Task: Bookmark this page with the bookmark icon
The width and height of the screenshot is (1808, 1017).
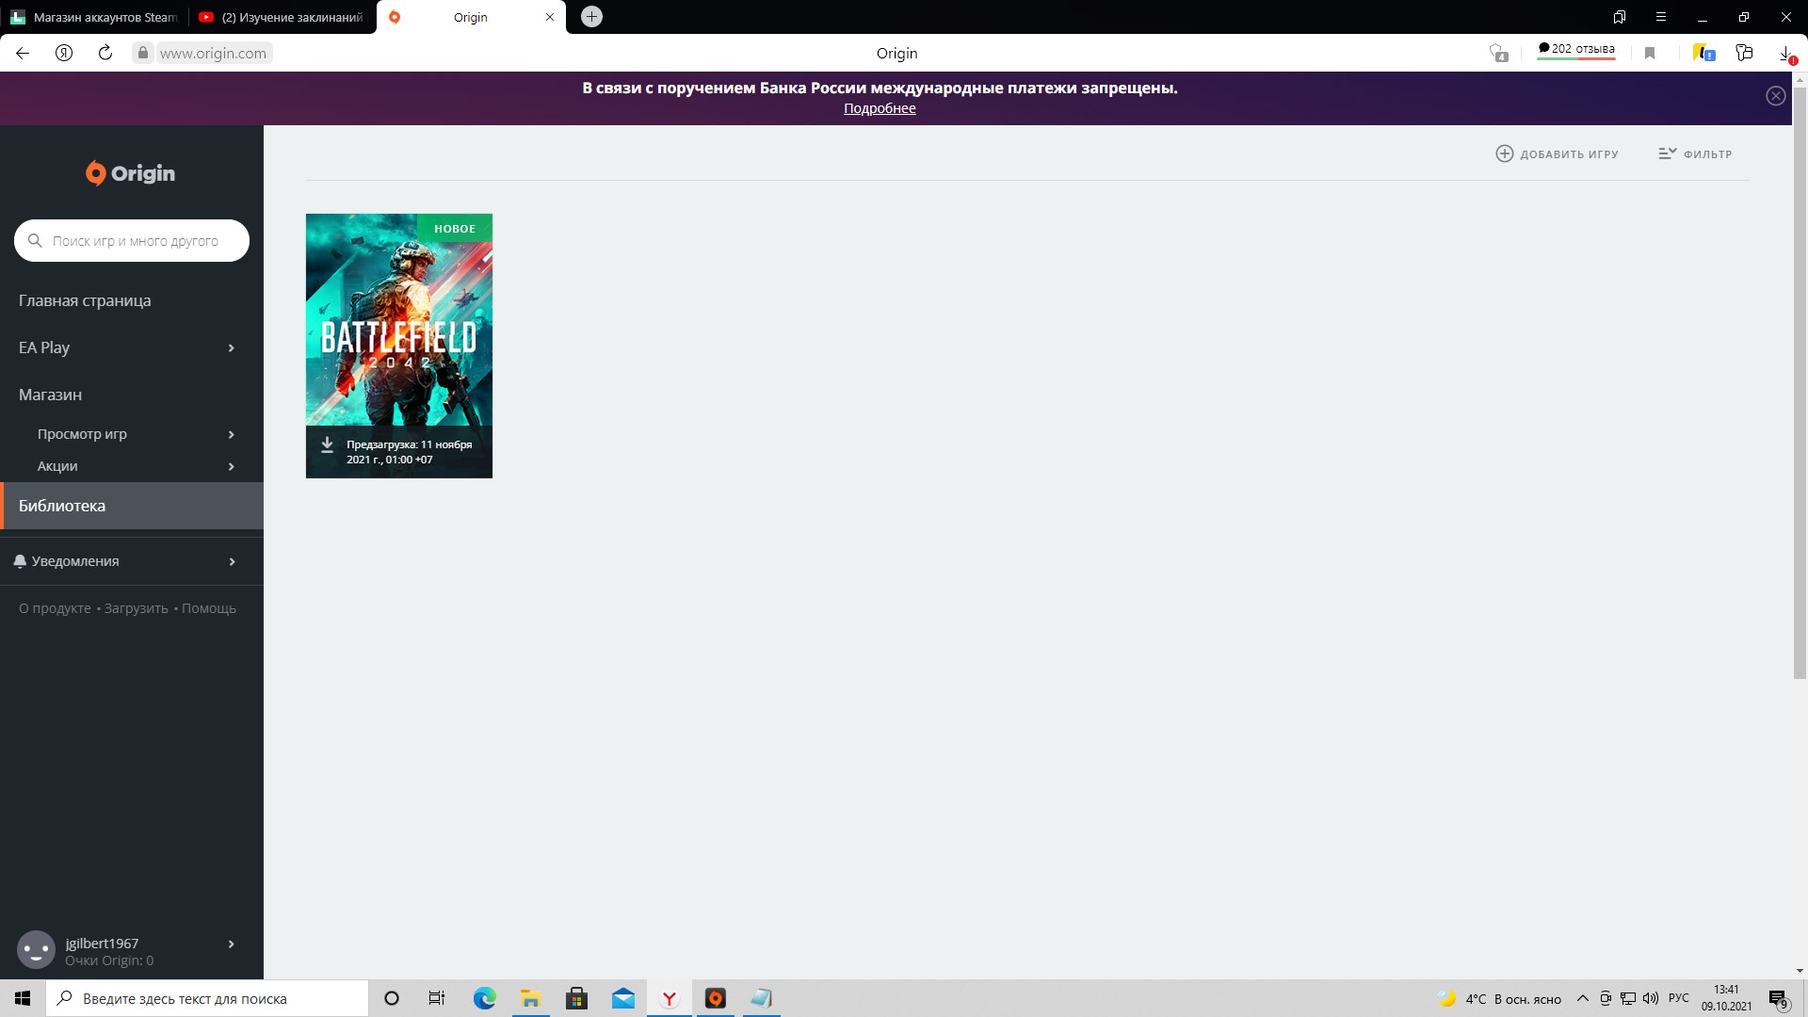Action: (1650, 53)
